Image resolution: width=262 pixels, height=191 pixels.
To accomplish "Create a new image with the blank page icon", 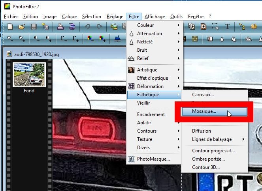I will pos(10,26).
